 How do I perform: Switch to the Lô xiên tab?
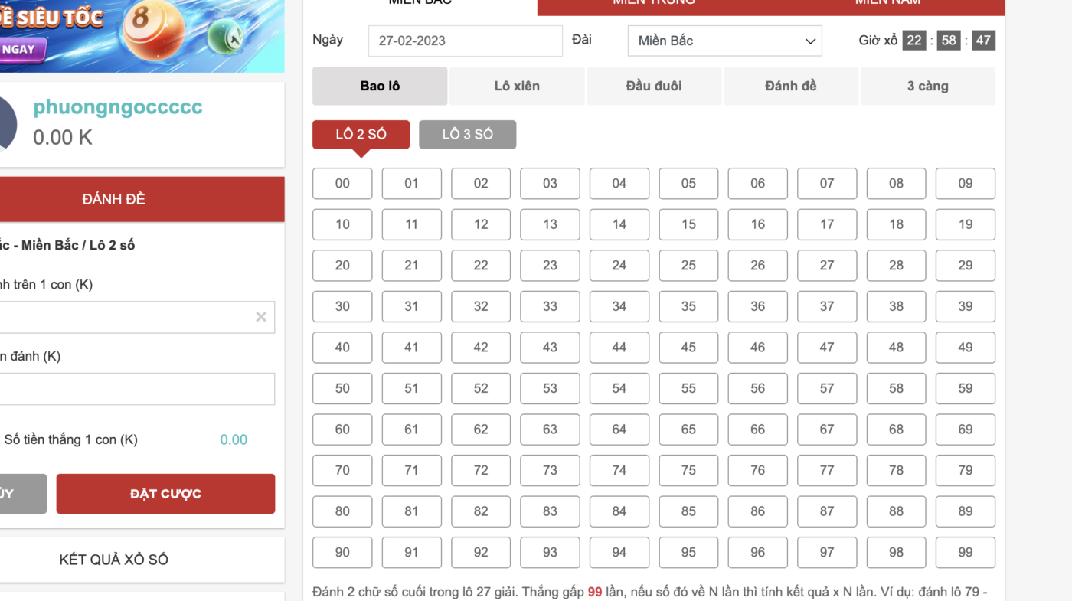pos(517,87)
